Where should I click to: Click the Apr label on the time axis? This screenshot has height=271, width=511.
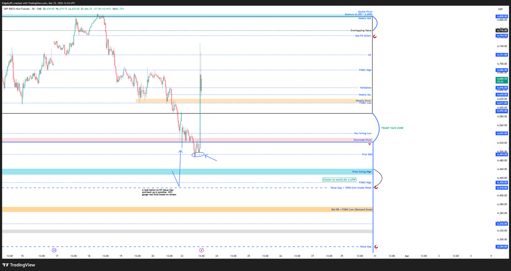(407, 256)
